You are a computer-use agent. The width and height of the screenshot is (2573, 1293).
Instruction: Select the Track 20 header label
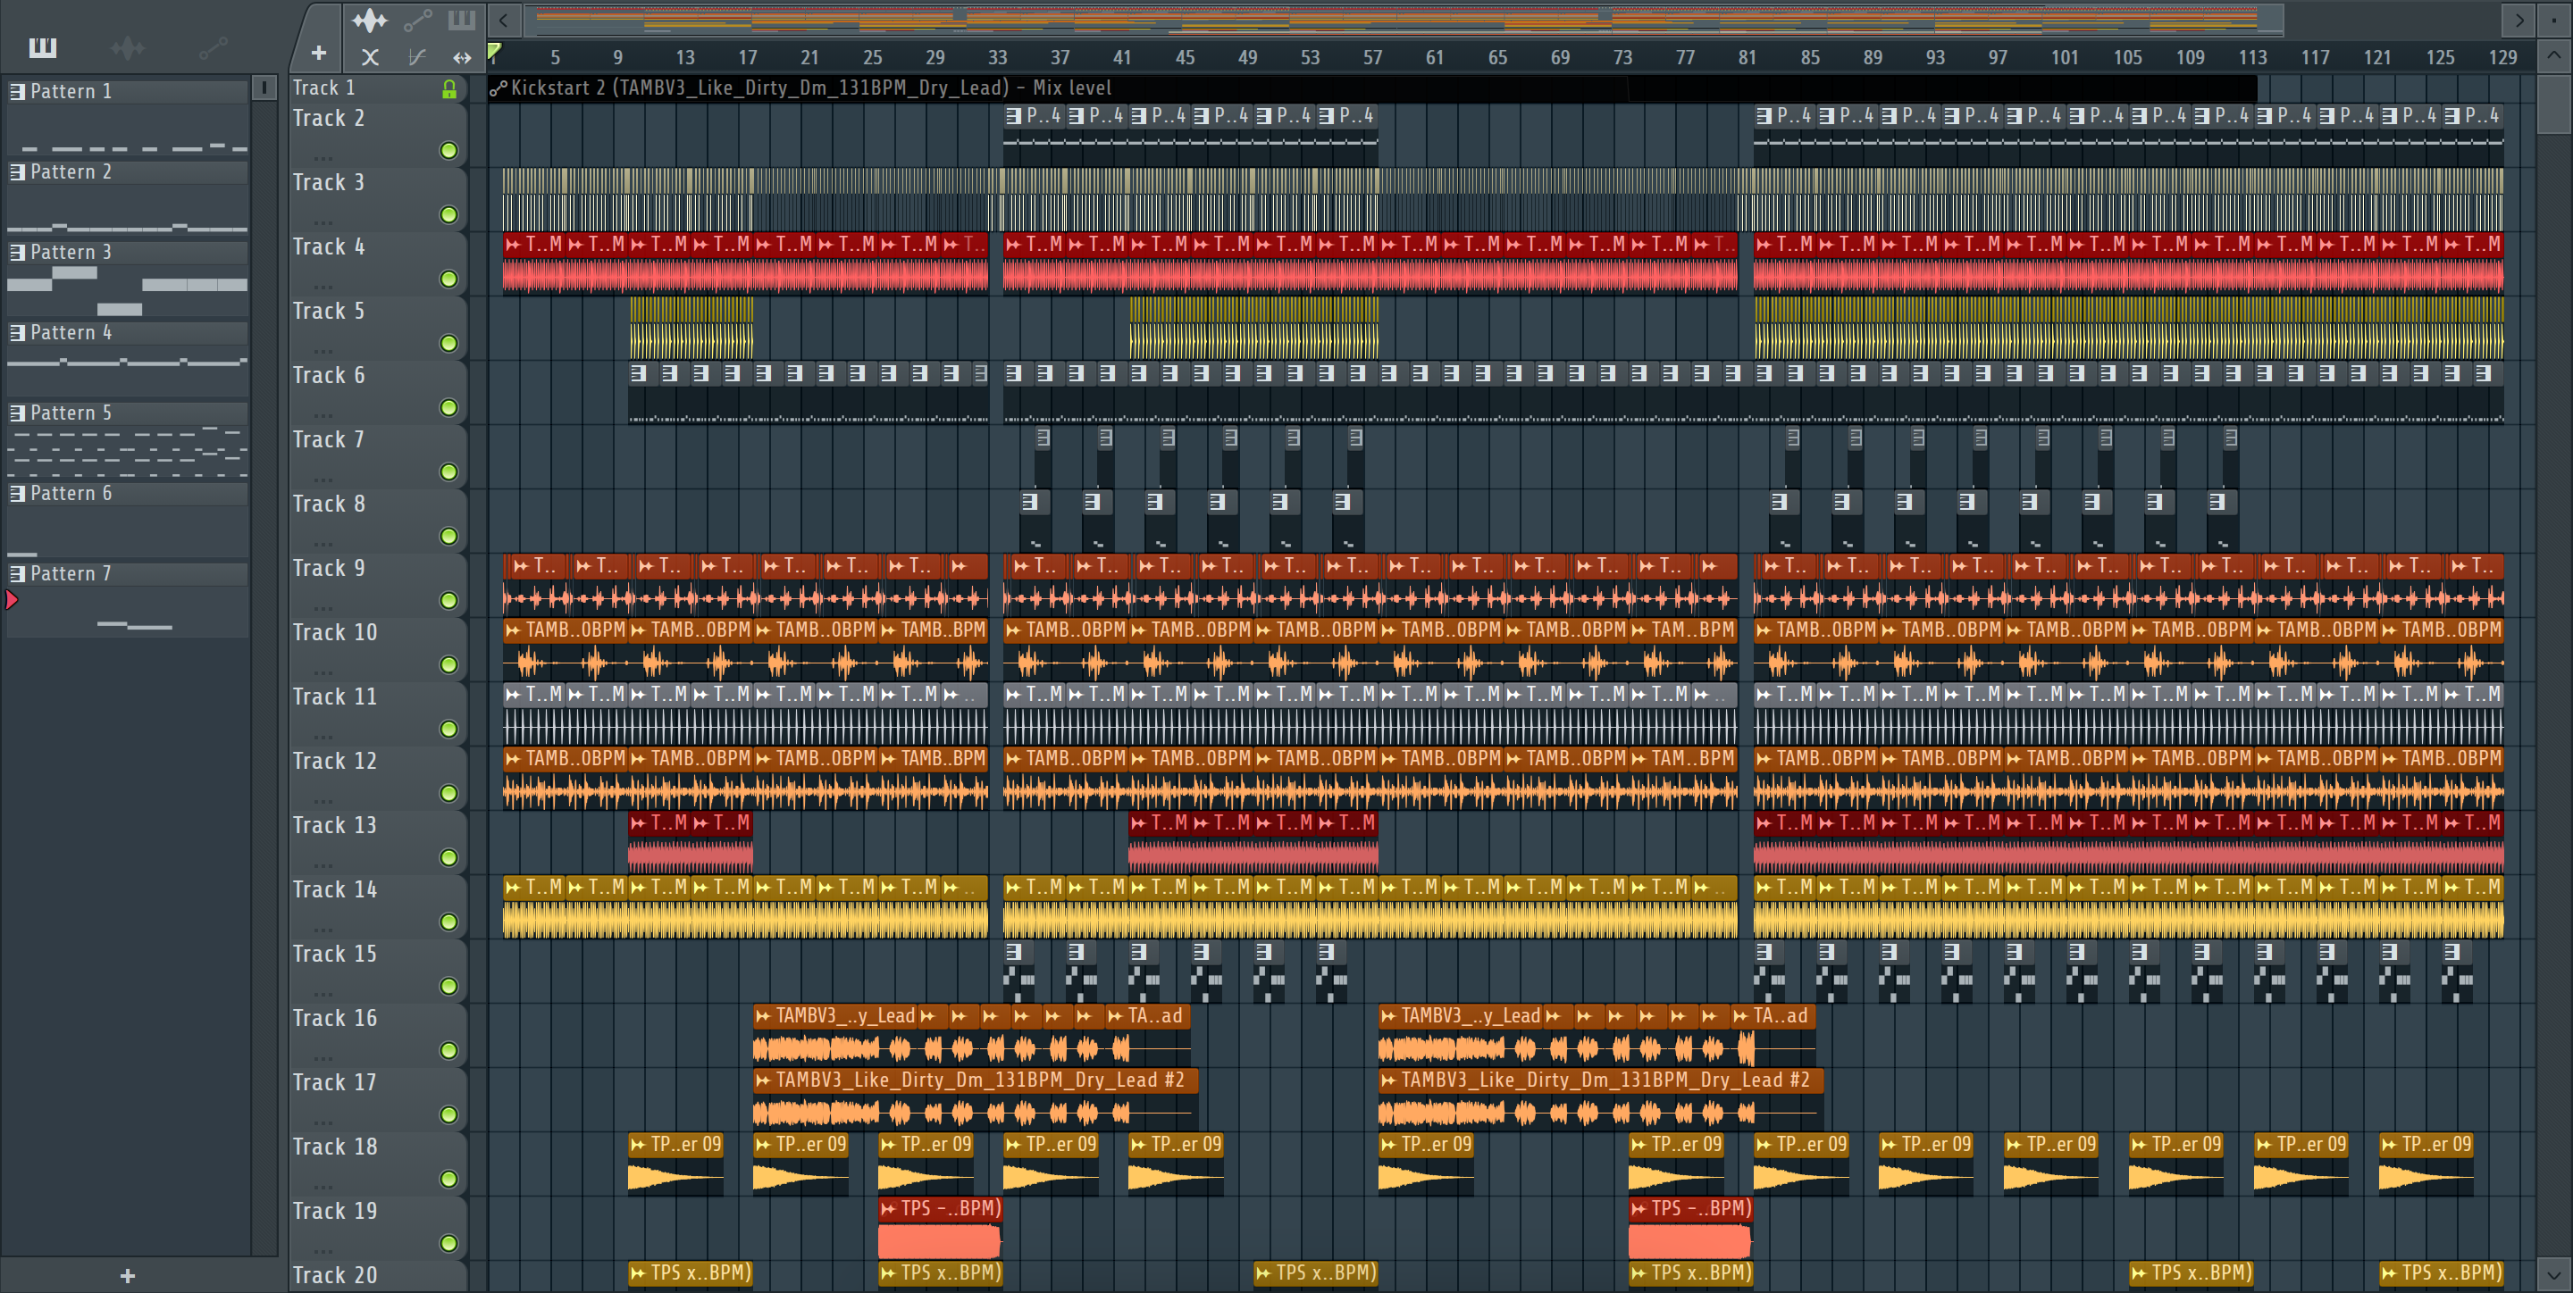(335, 1276)
